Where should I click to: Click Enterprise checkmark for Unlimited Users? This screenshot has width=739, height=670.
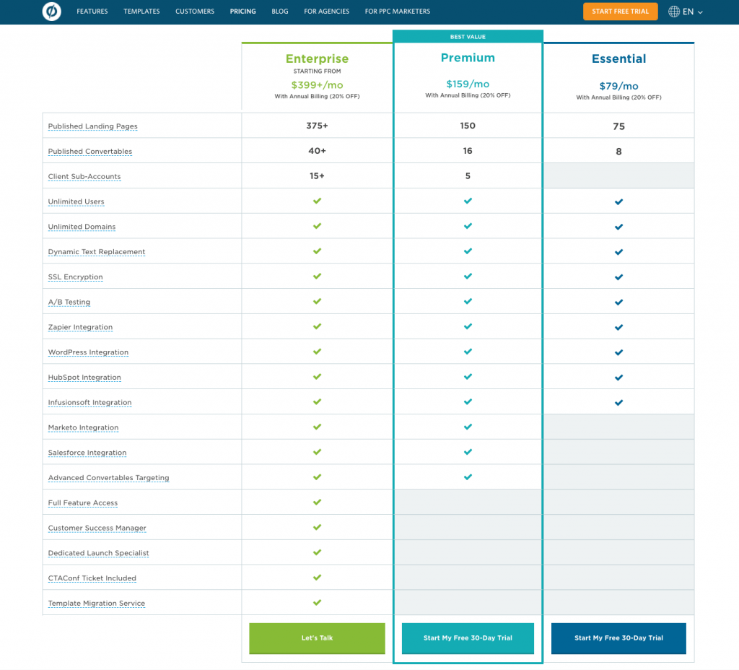(318, 201)
